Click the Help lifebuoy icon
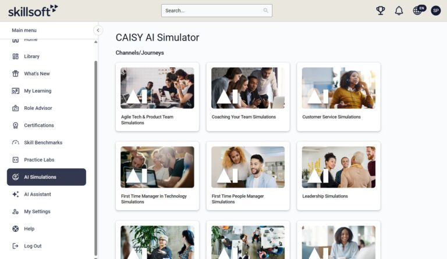Screen dimensions: 447x259 click(15, 229)
